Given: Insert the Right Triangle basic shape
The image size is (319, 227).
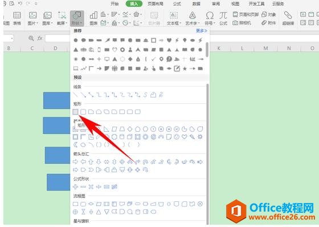Looking at the screenshot, I should click(107, 129).
